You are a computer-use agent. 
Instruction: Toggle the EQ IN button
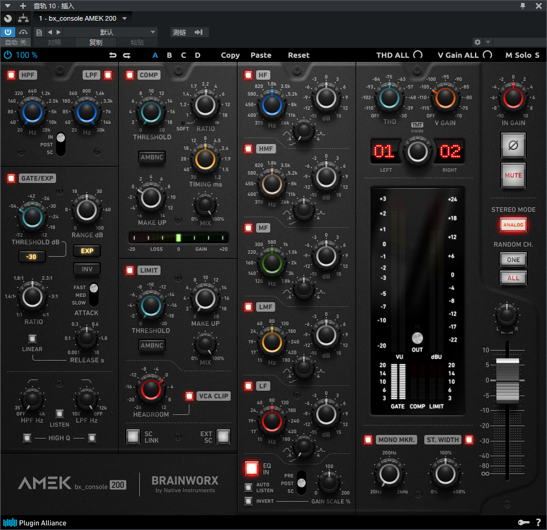click(251, 469)
